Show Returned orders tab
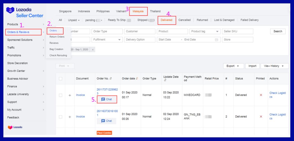 pyautogui.click(x=202, y=20)
